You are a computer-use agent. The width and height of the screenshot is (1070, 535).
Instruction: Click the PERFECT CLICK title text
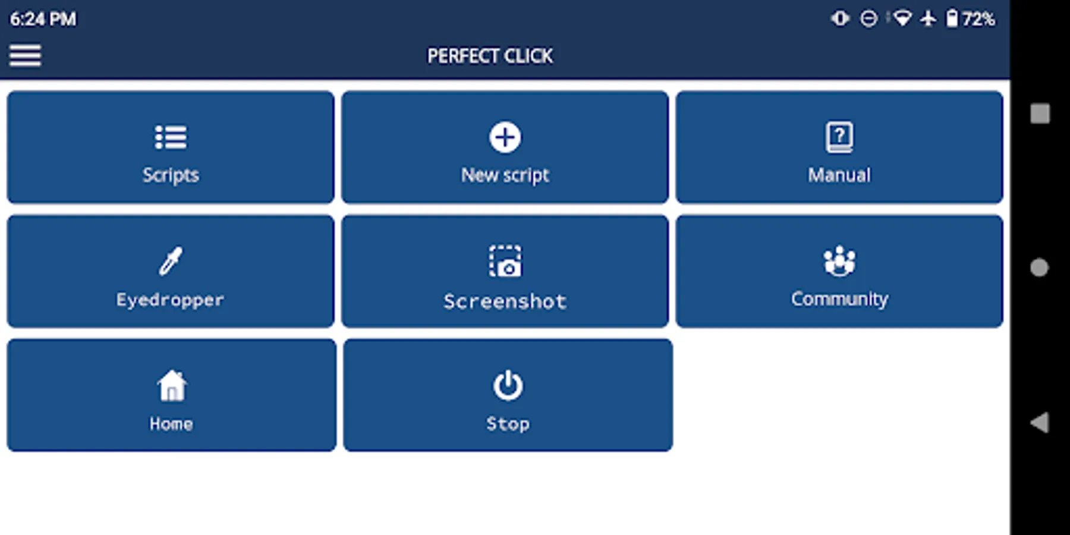[490, 56]
